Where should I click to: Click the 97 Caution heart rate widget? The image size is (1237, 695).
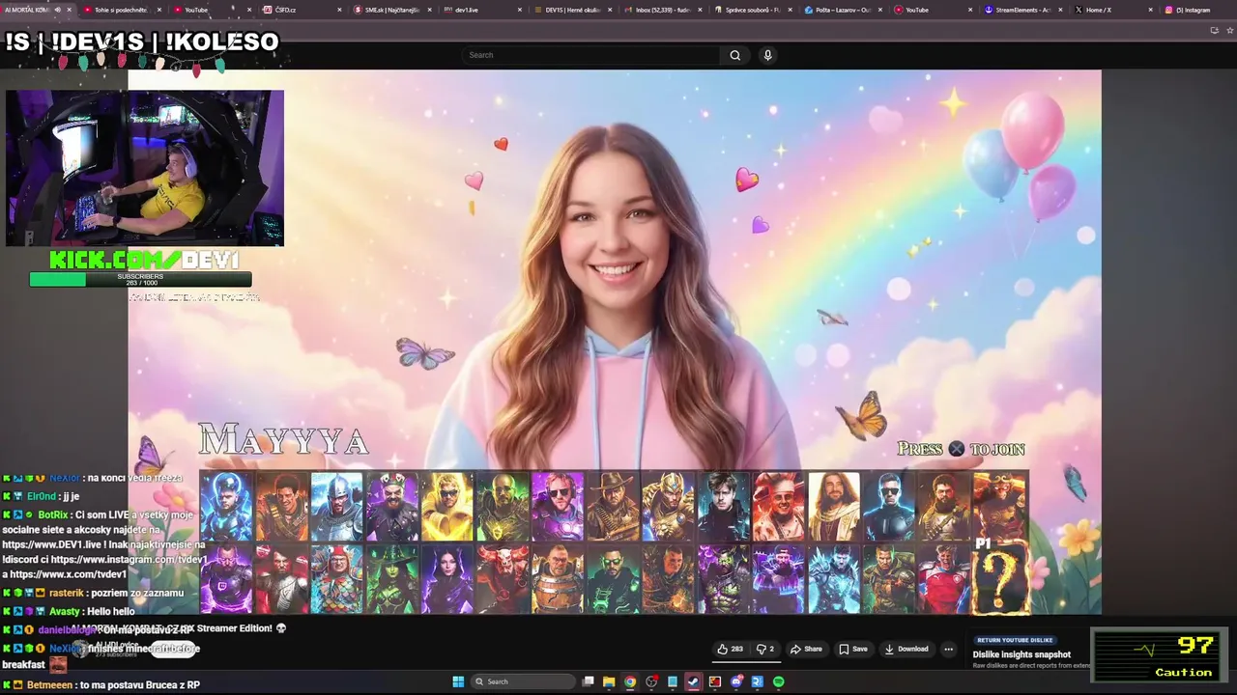(1160, 654)
